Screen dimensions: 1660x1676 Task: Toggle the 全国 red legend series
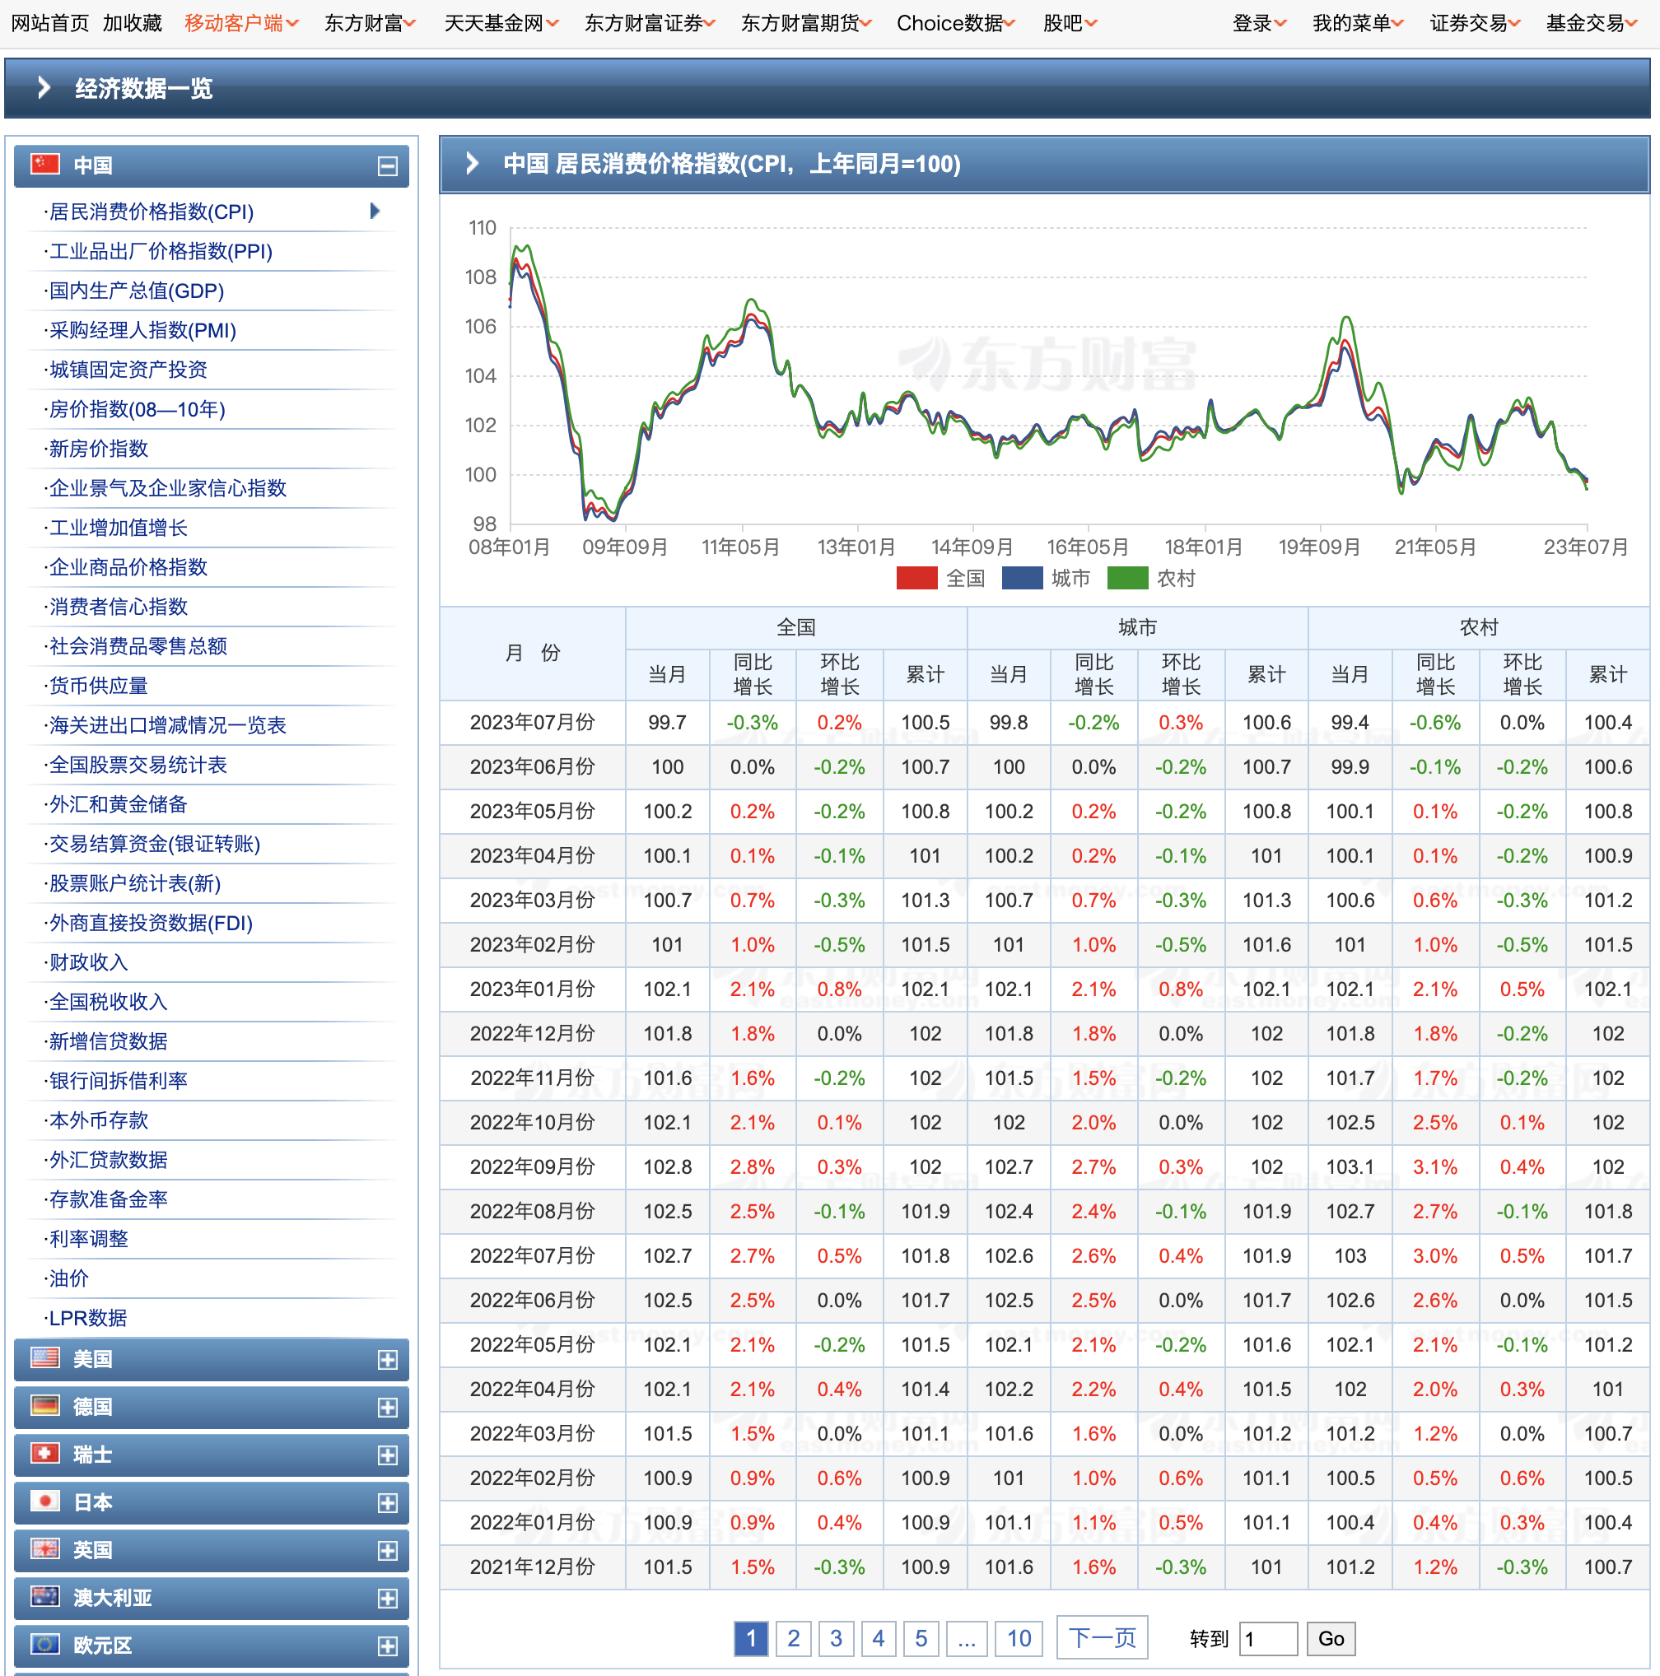[916, 578]
